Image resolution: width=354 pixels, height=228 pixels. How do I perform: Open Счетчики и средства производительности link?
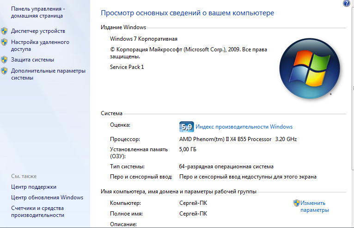38,211
